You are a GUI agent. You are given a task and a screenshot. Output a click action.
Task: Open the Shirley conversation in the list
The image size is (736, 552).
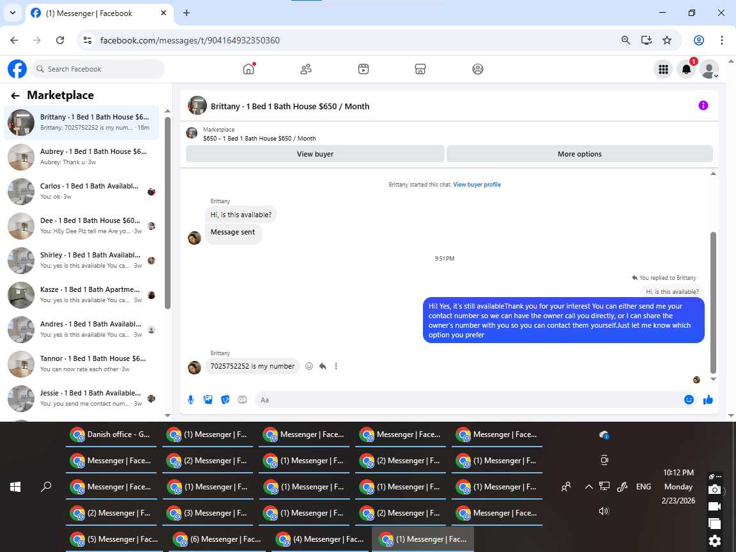[x=81, y=261]
